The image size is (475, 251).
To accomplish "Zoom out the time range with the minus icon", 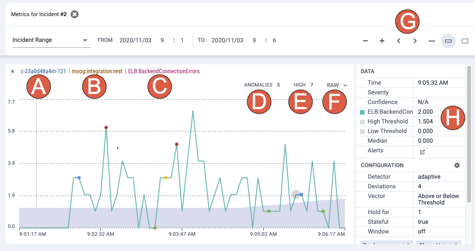I will (365, 41).
